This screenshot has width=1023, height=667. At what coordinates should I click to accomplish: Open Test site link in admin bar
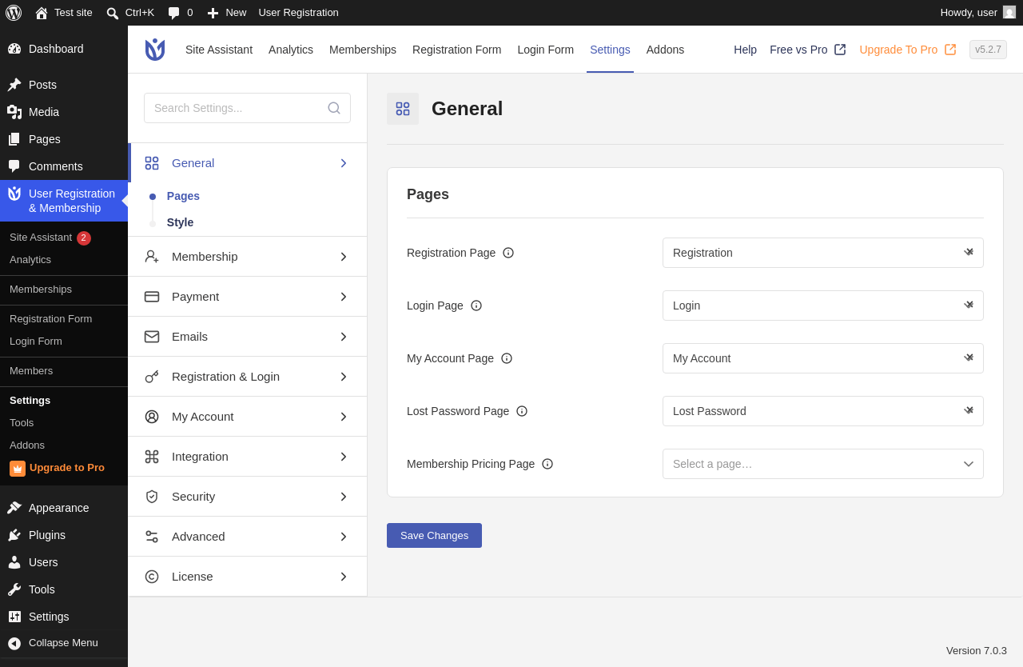pyautogui.click(x=64, y=13)
